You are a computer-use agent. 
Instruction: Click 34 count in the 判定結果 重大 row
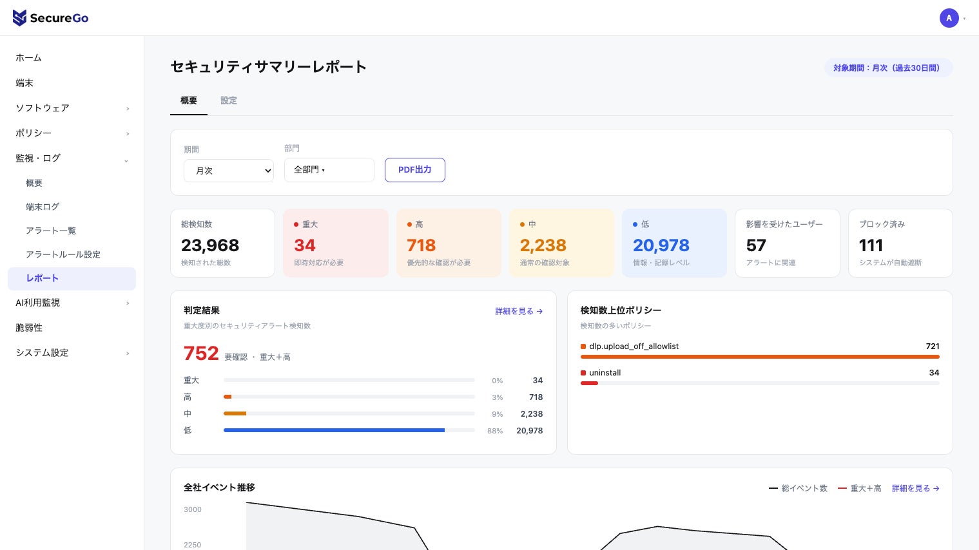538,381
